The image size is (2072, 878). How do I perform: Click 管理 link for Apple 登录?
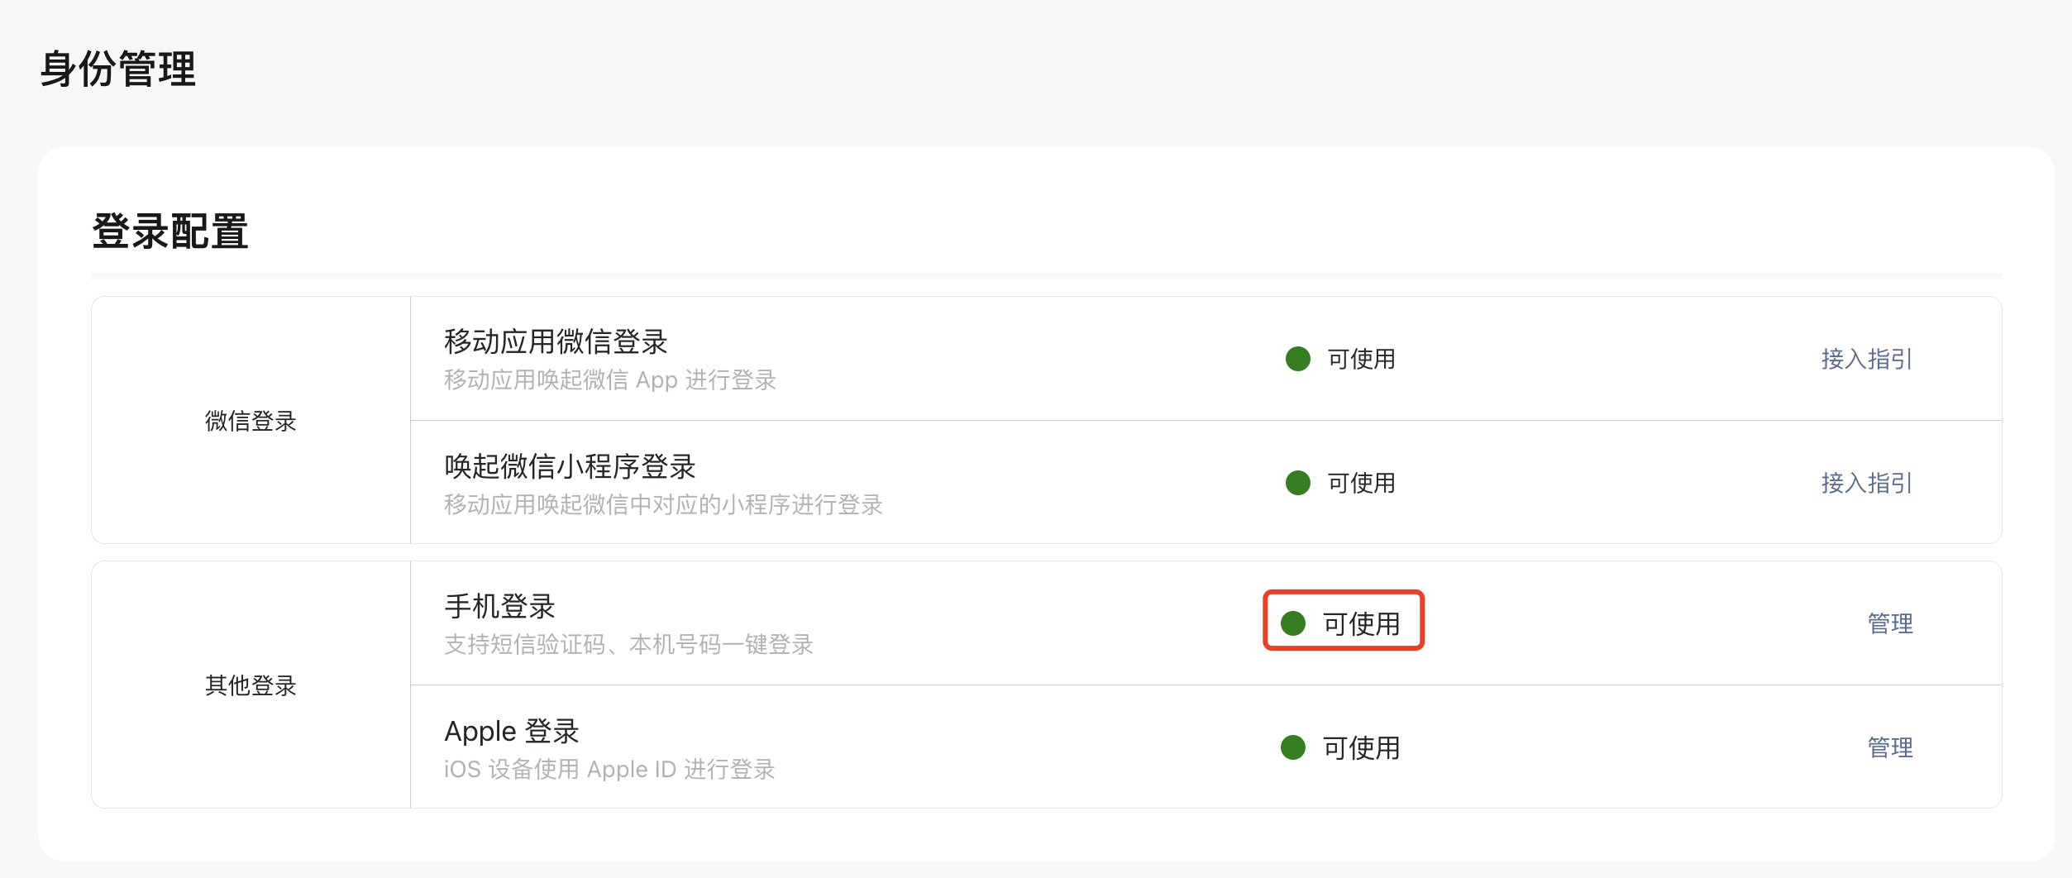click(1890, 747)
